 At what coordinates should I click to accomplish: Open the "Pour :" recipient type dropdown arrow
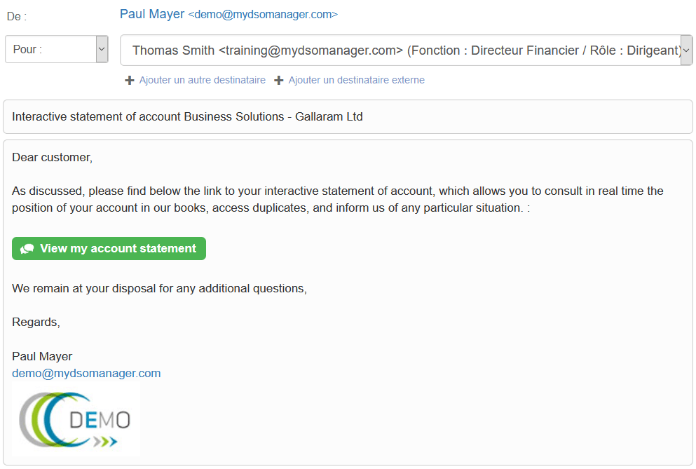[x=102, y=50]
